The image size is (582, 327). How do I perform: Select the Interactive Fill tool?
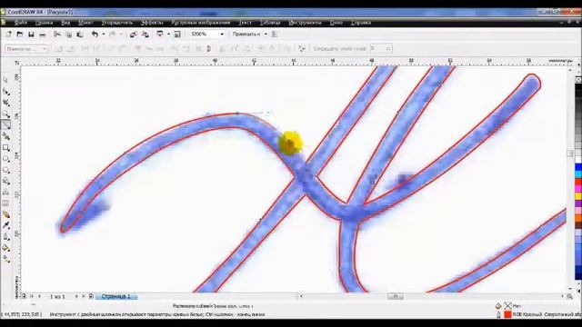coord(6,259)
